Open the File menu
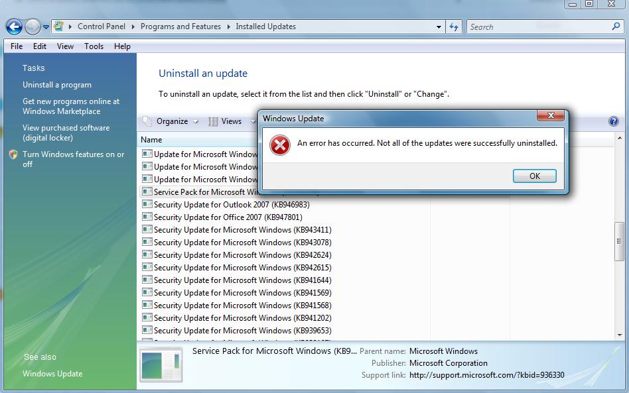 point(17,46)
